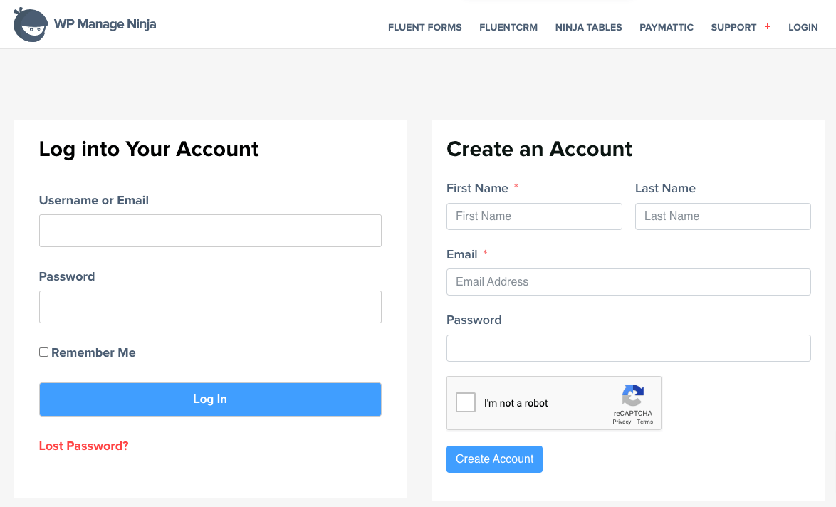Click the reCAPTCHA logo icon
This screenshot has height=507, width=836.
[x=632, y=396]
